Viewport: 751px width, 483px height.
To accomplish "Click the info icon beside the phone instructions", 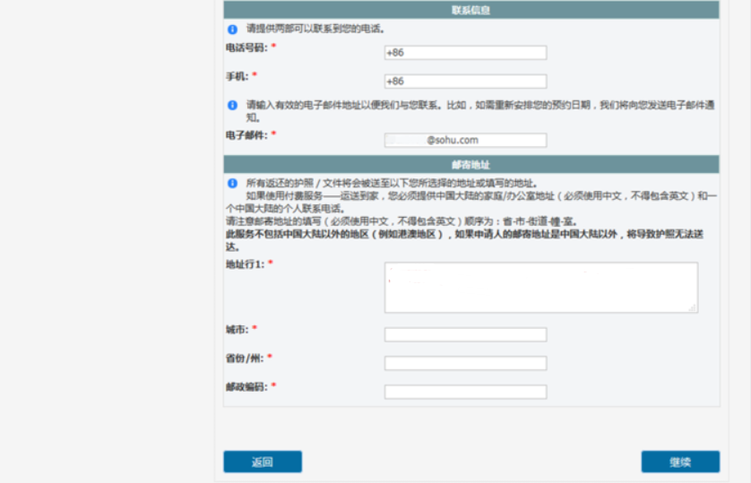I will pyautogui.click(x=232, y=30).
